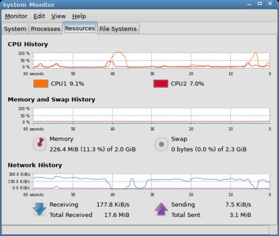Click the Receiving label
The width and height of the screenshot is (279, 236).
click(64, 205)
